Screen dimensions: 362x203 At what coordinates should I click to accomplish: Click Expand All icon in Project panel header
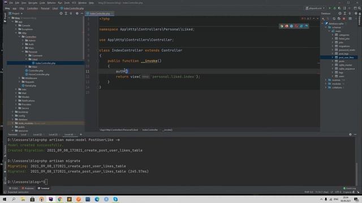point(66,14)
